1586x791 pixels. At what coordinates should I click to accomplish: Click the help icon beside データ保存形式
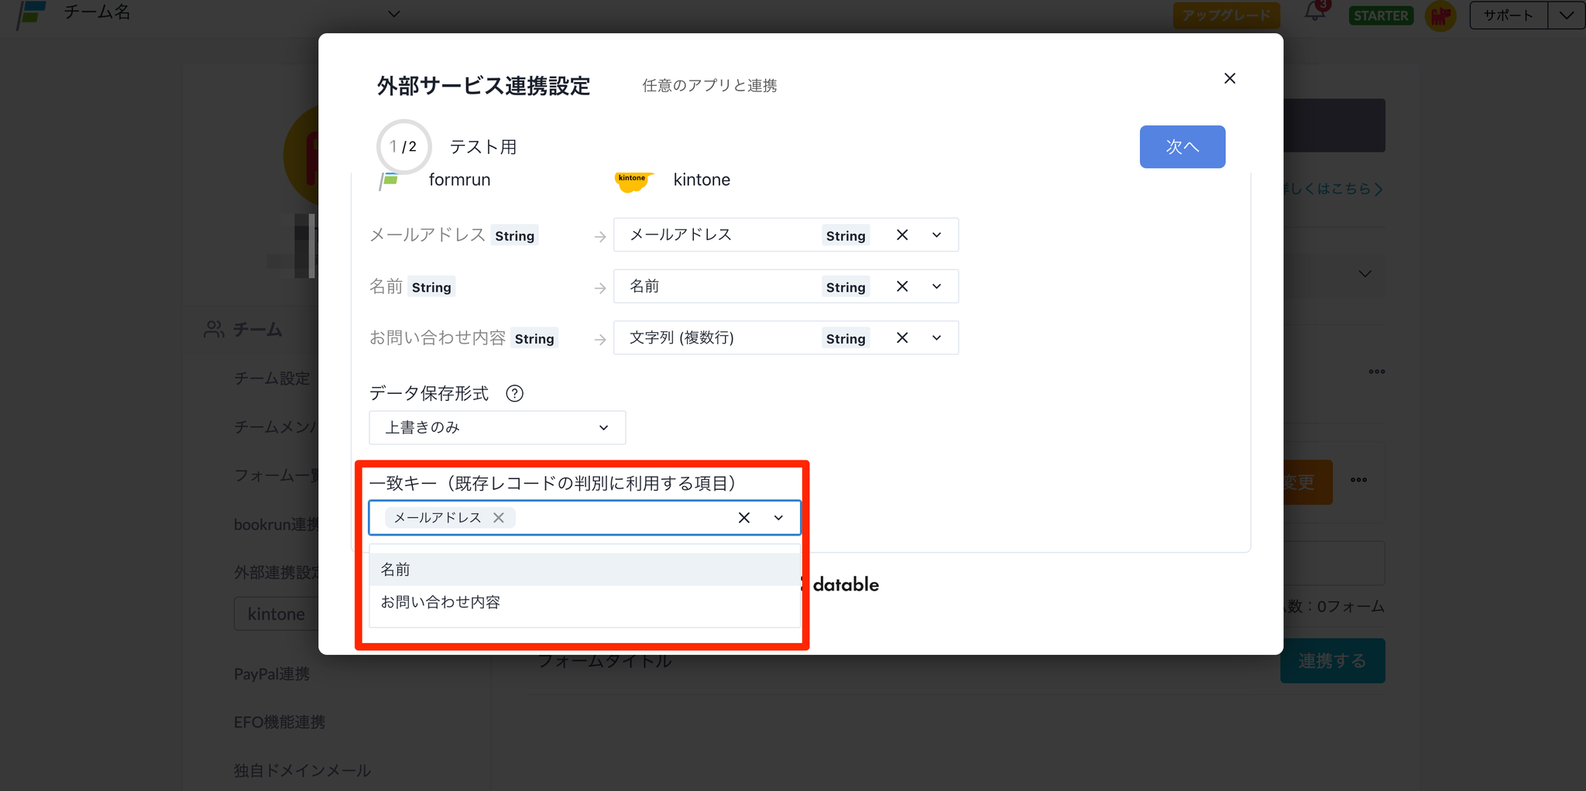(514, 393)
